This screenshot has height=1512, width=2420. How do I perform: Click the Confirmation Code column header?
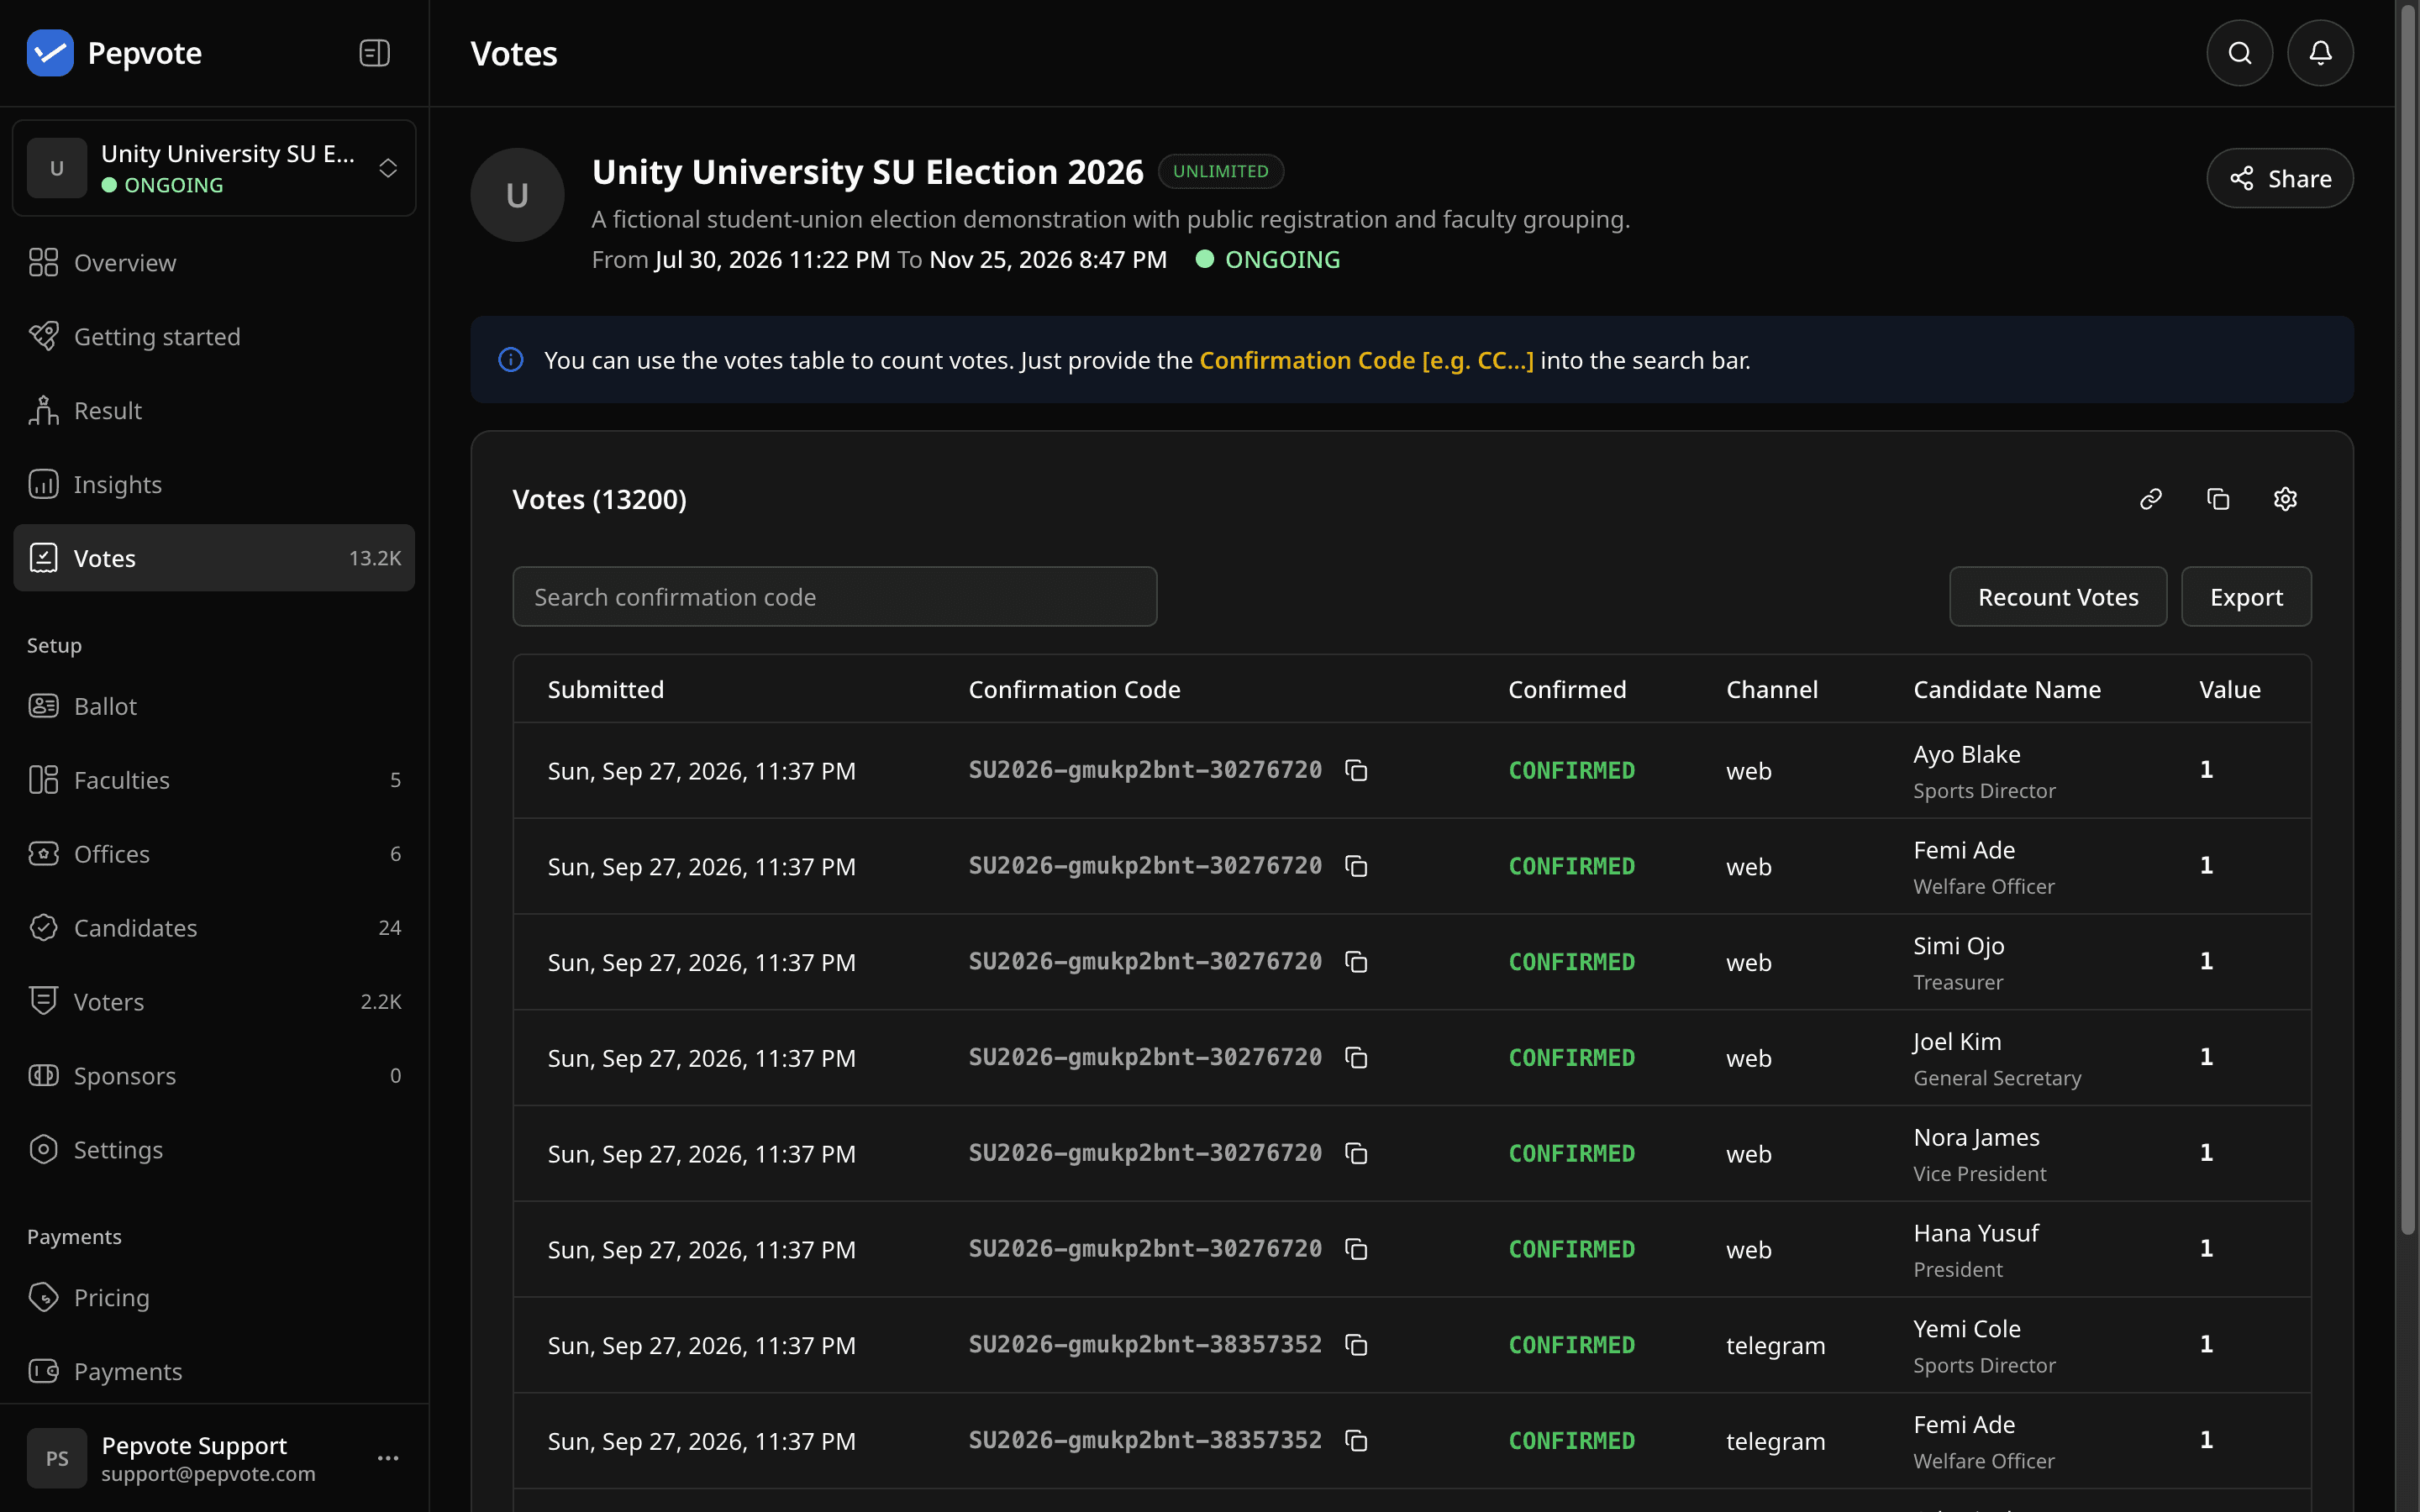1074,689
